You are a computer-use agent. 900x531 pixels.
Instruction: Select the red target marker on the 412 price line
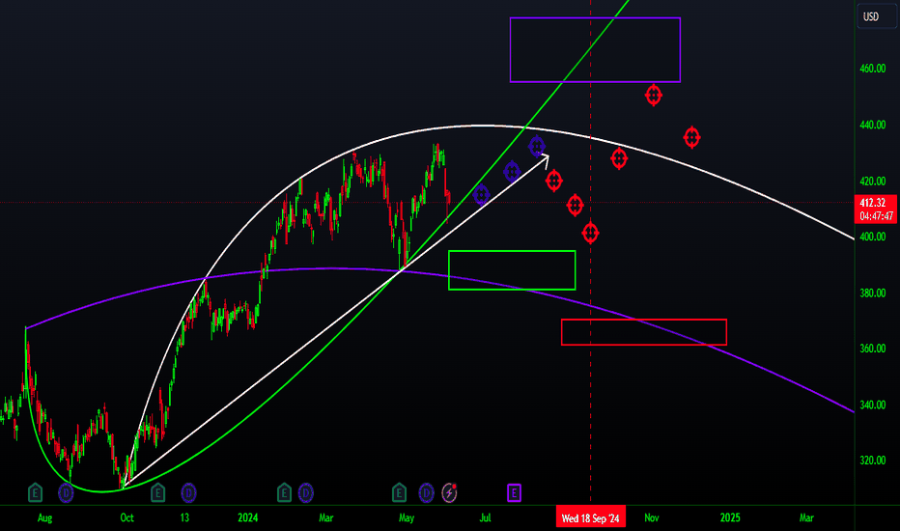575,205
